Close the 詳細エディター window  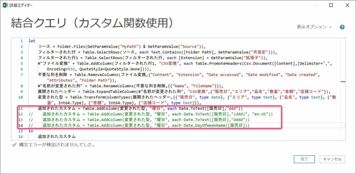tap(348, 5)
